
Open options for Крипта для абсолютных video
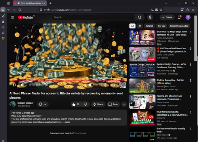click(190, 96)
